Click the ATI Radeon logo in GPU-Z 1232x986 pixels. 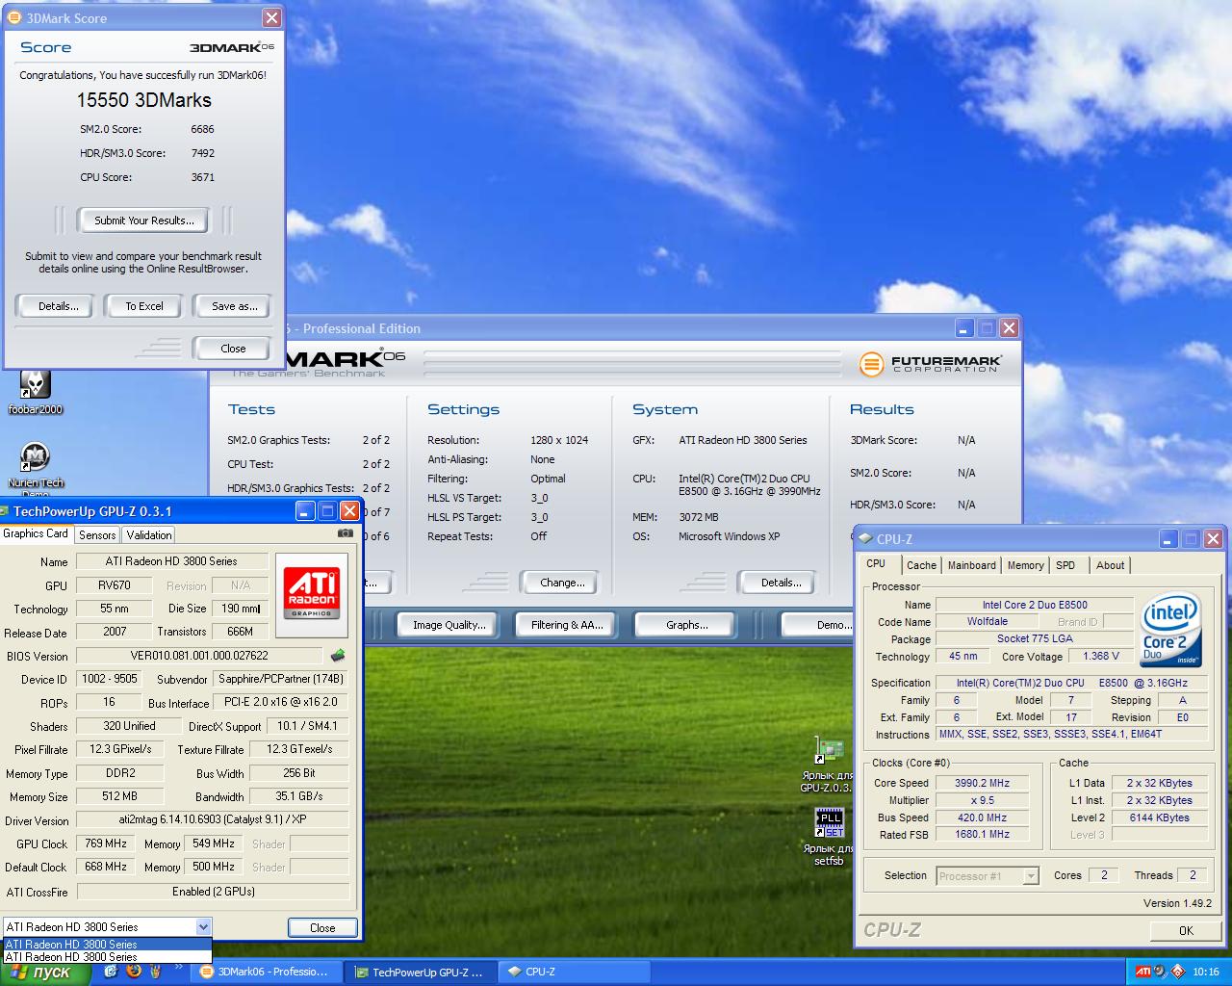point(311,594)
